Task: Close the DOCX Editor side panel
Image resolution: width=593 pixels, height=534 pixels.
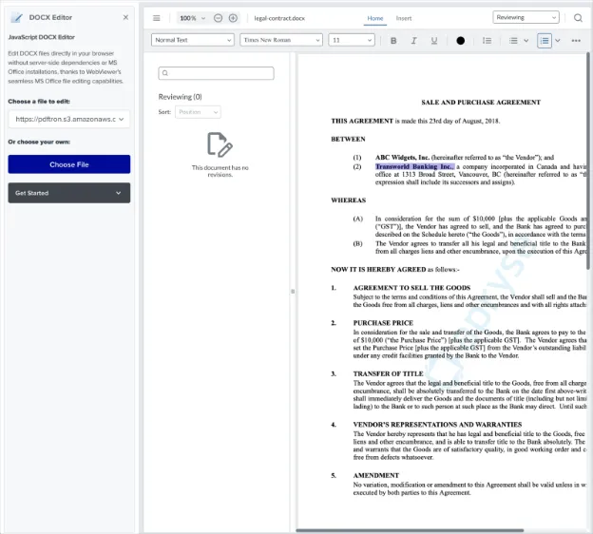Action: pyautogui.click(x=125, y=17)
